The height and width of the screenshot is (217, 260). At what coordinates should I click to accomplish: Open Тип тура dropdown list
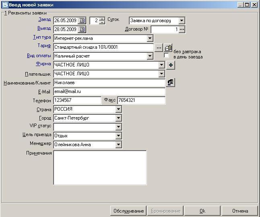click(x=150, y=39)
